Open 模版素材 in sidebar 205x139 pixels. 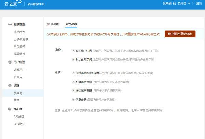[19, 54]
